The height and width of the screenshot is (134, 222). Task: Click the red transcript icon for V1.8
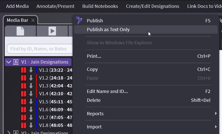pyautogui.click(x=24, y=125)
